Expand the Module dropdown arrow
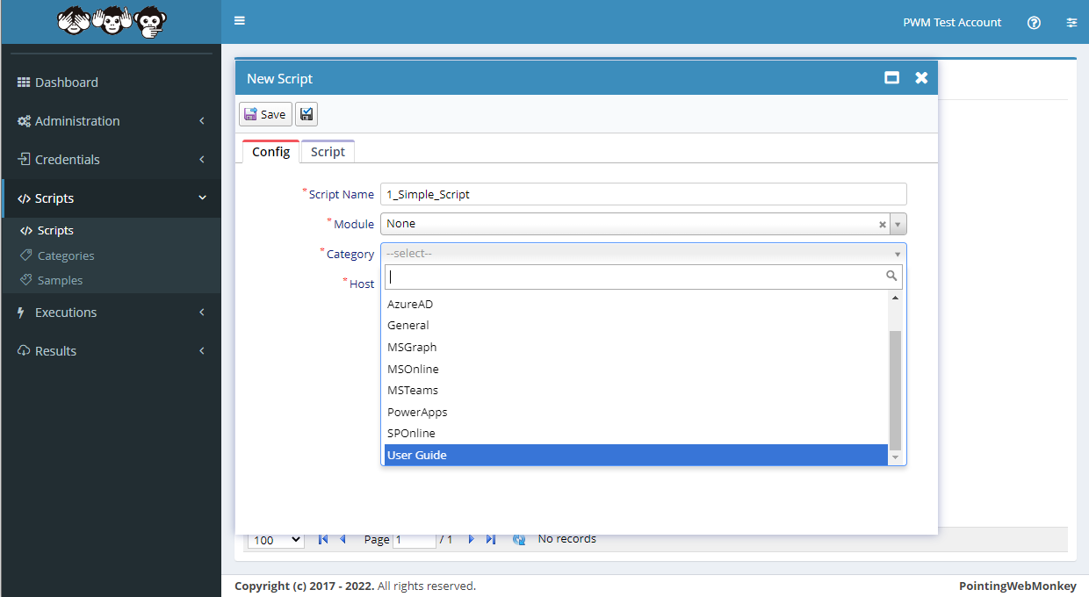The width and height of the screenshot is (1089, 597). coord(898,225)
